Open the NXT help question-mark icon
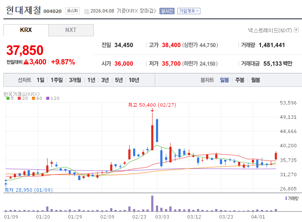This screenshot has width=302, height=222. (296, 30)
